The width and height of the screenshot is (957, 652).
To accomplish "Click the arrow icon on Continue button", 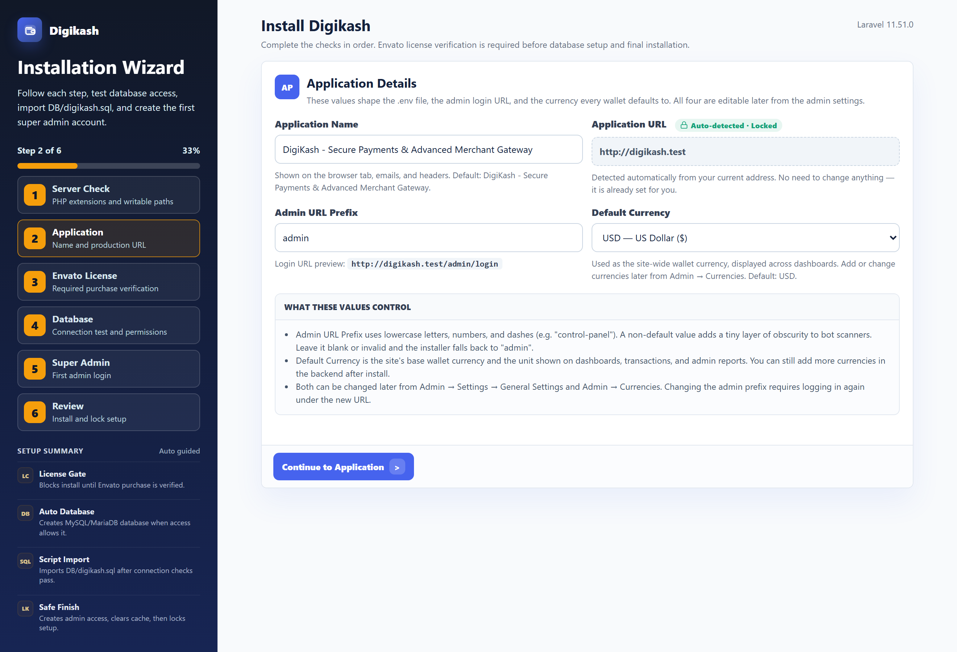I will (x=397, y=467).
